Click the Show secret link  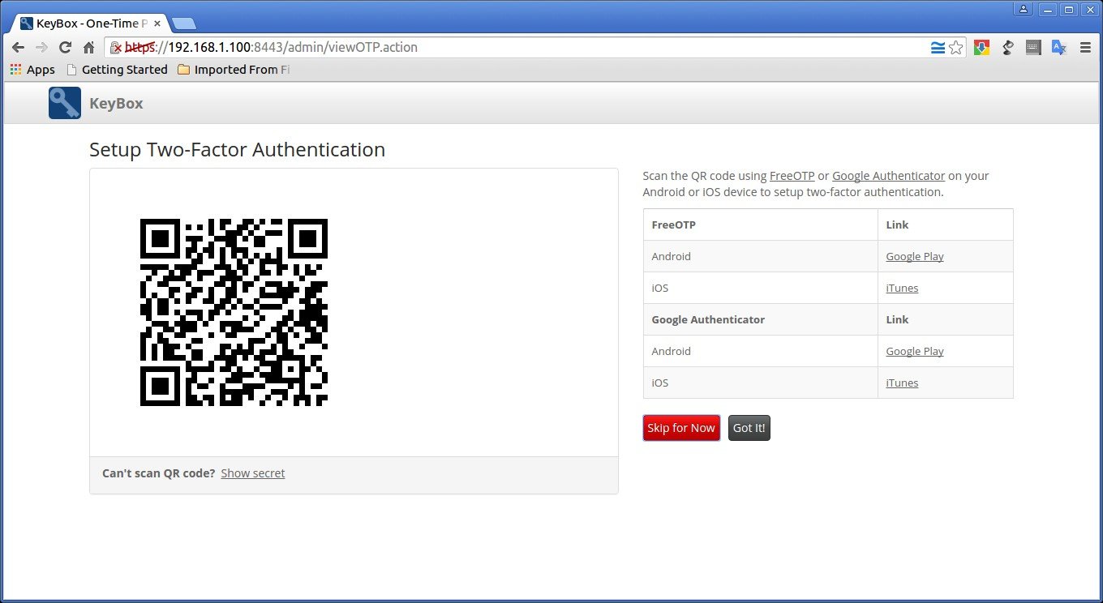pyautogui.click(x=253, y=473)
